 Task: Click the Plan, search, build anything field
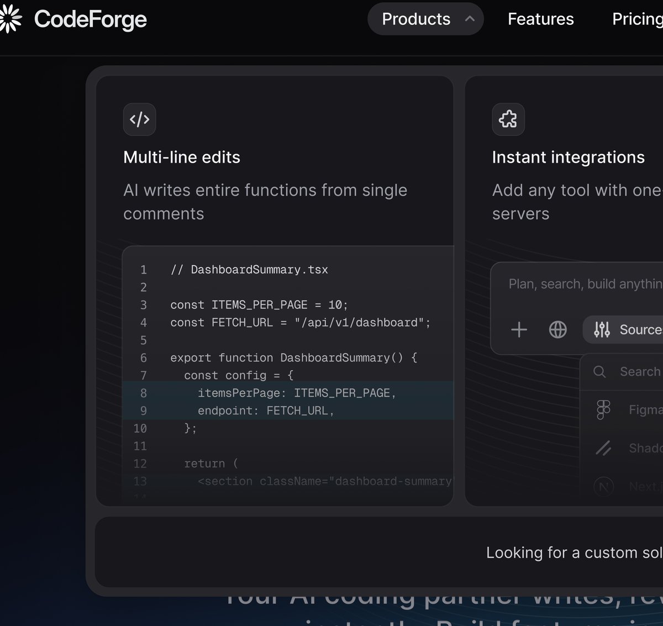tap(585, 284)
